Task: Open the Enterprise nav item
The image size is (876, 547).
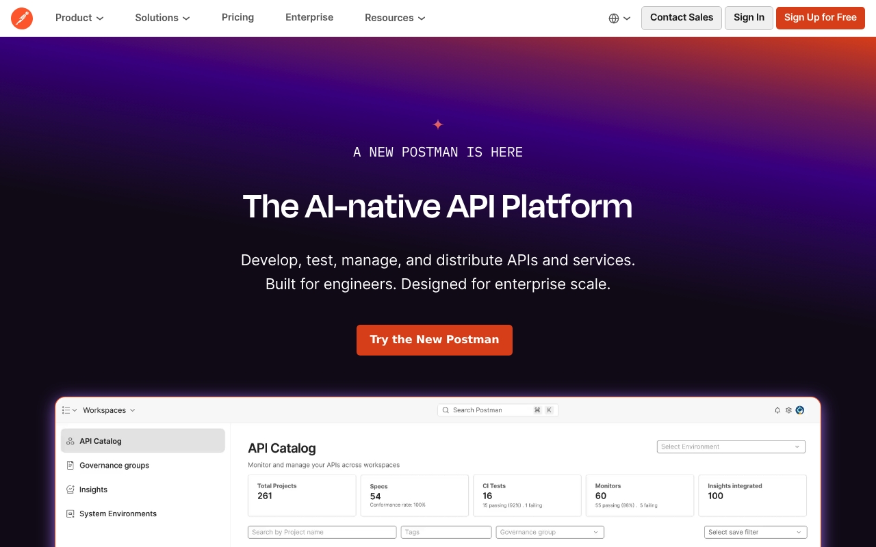Action: pos(309,17)
